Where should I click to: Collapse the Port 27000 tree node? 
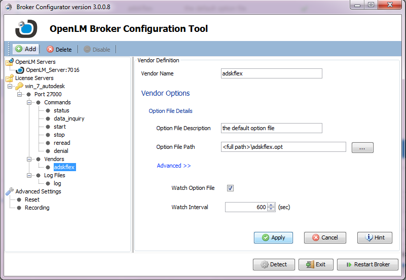[x=20, y=94]
